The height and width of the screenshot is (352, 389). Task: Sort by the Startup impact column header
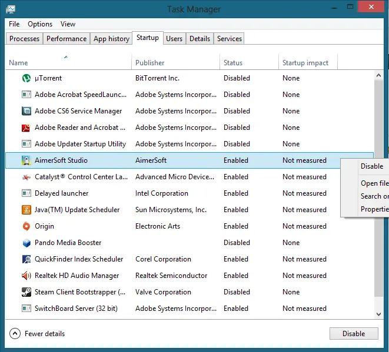coord(308,62)
